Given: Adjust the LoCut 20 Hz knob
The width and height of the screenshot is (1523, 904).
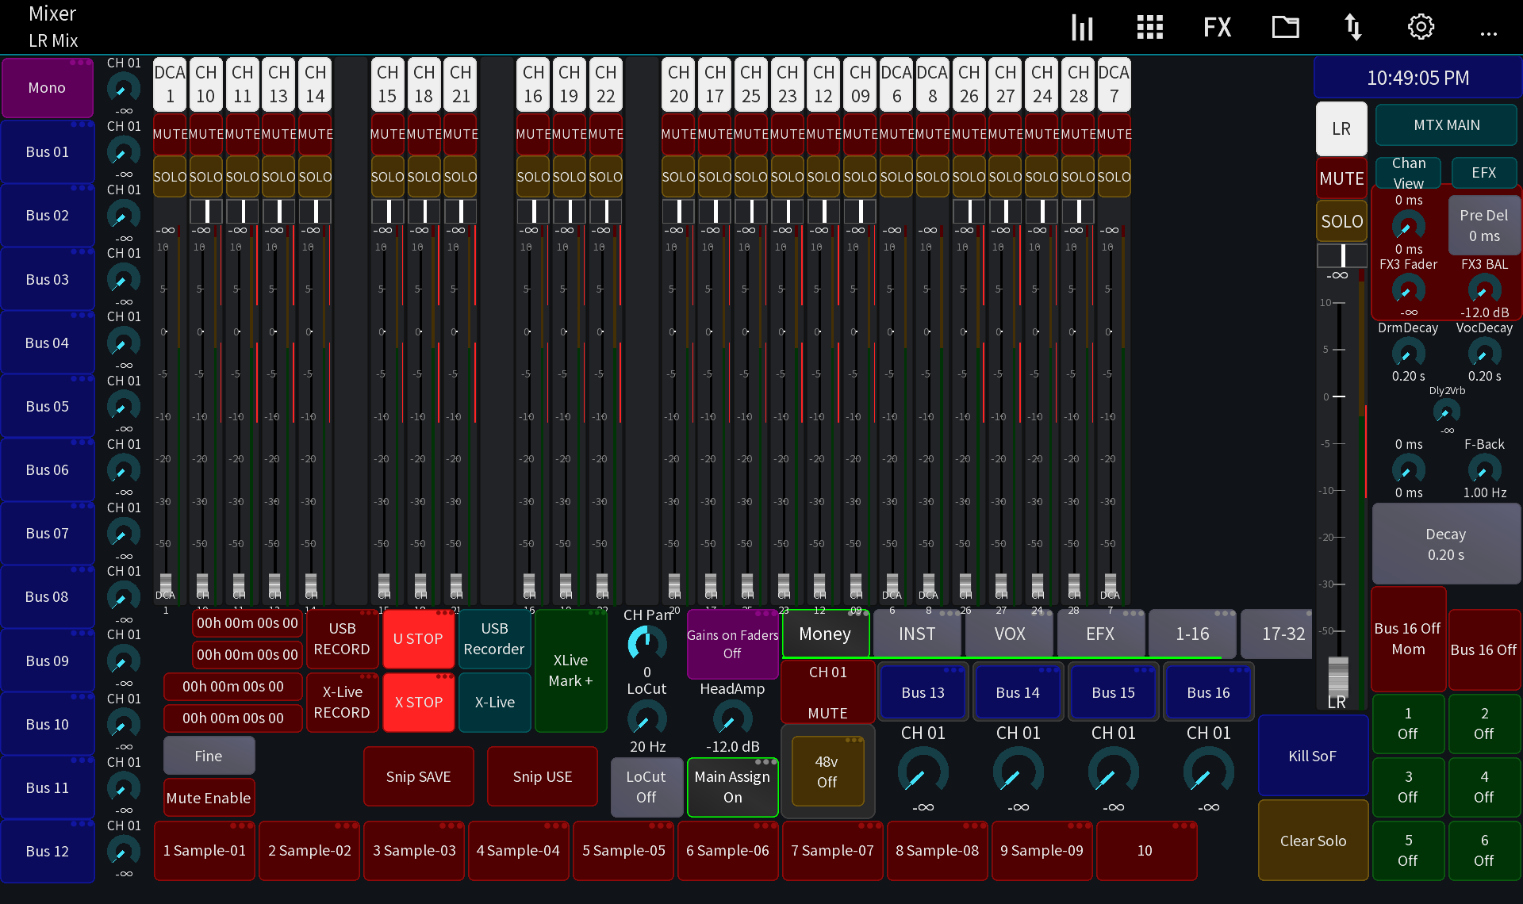Looking at the screenshot, I should tap(647, 719).
